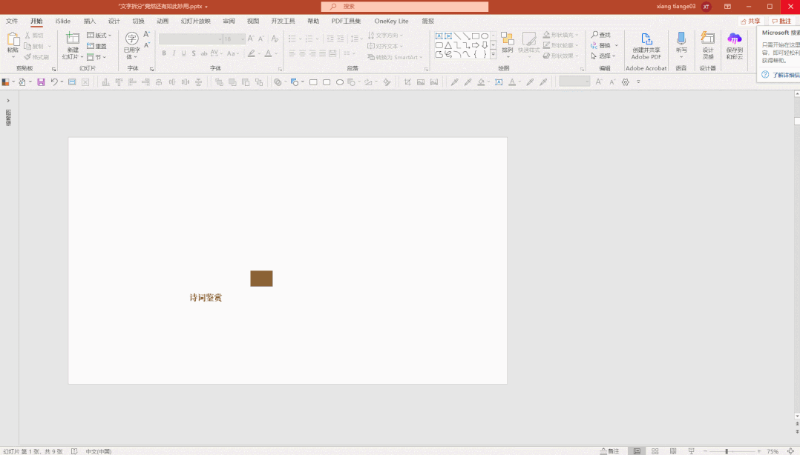Click the Share (共享) button
Image resolution: width=800 pixels, height=455 pixels.
tap(750, 21)
